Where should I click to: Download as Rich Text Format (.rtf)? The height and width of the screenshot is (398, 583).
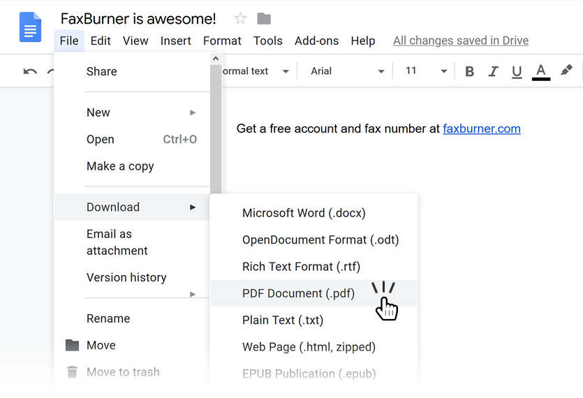click(x=313, y=267)
